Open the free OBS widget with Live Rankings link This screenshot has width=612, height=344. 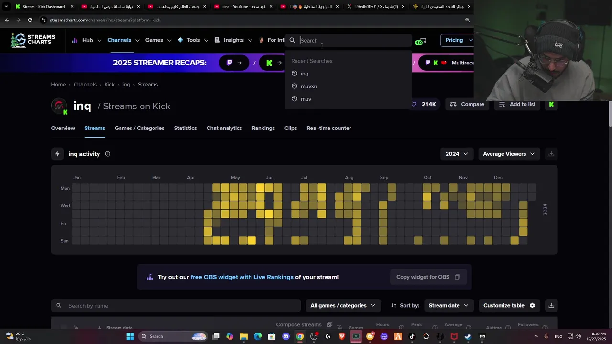point(242,277)
